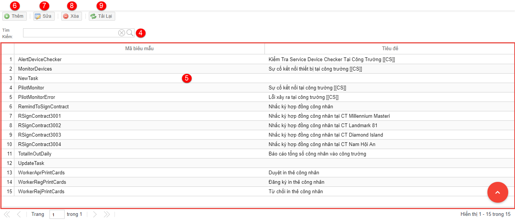Go to the previous page arrow
This screenshot has height=220, width=515.
(19, 214)
